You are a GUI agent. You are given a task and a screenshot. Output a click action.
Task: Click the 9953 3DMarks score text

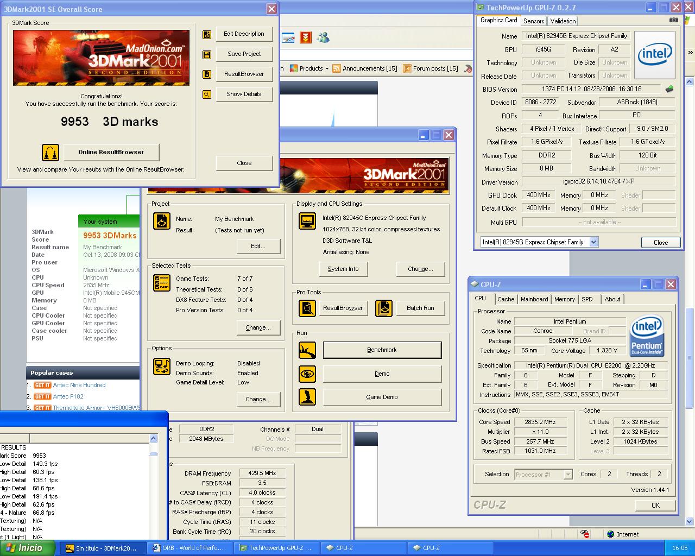pos(110,235)
